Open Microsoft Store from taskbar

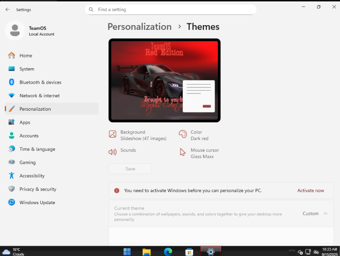189,252
